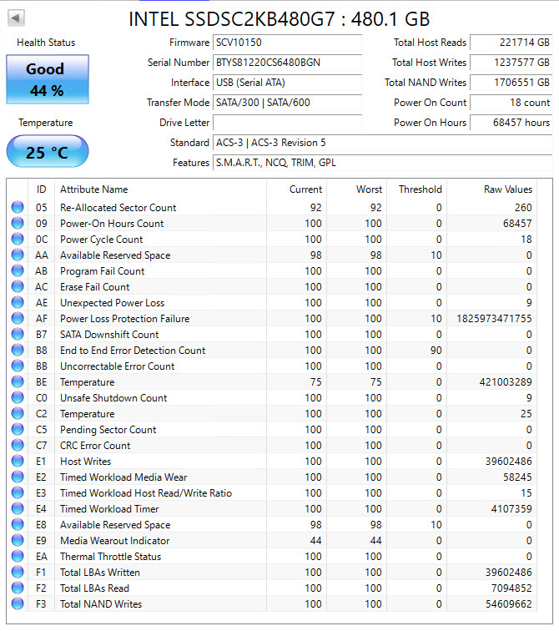
Task: Click the Total Host Writes value 1237577 GB
Action: pyautogui.click(x=511, y=63)
